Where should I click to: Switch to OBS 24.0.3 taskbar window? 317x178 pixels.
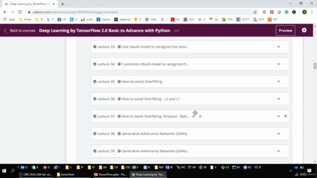(36, 175)
